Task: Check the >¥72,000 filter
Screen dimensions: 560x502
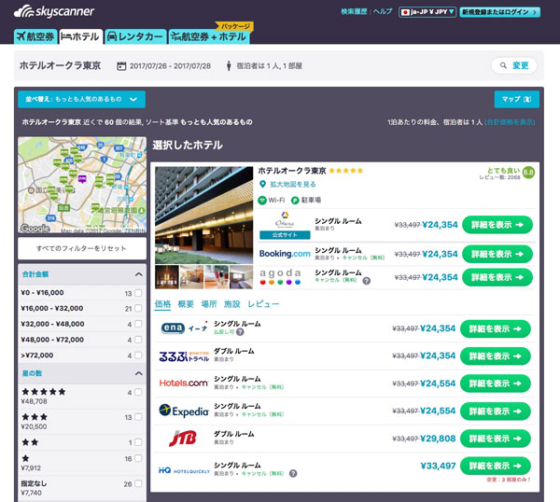Action: point(138,356)
